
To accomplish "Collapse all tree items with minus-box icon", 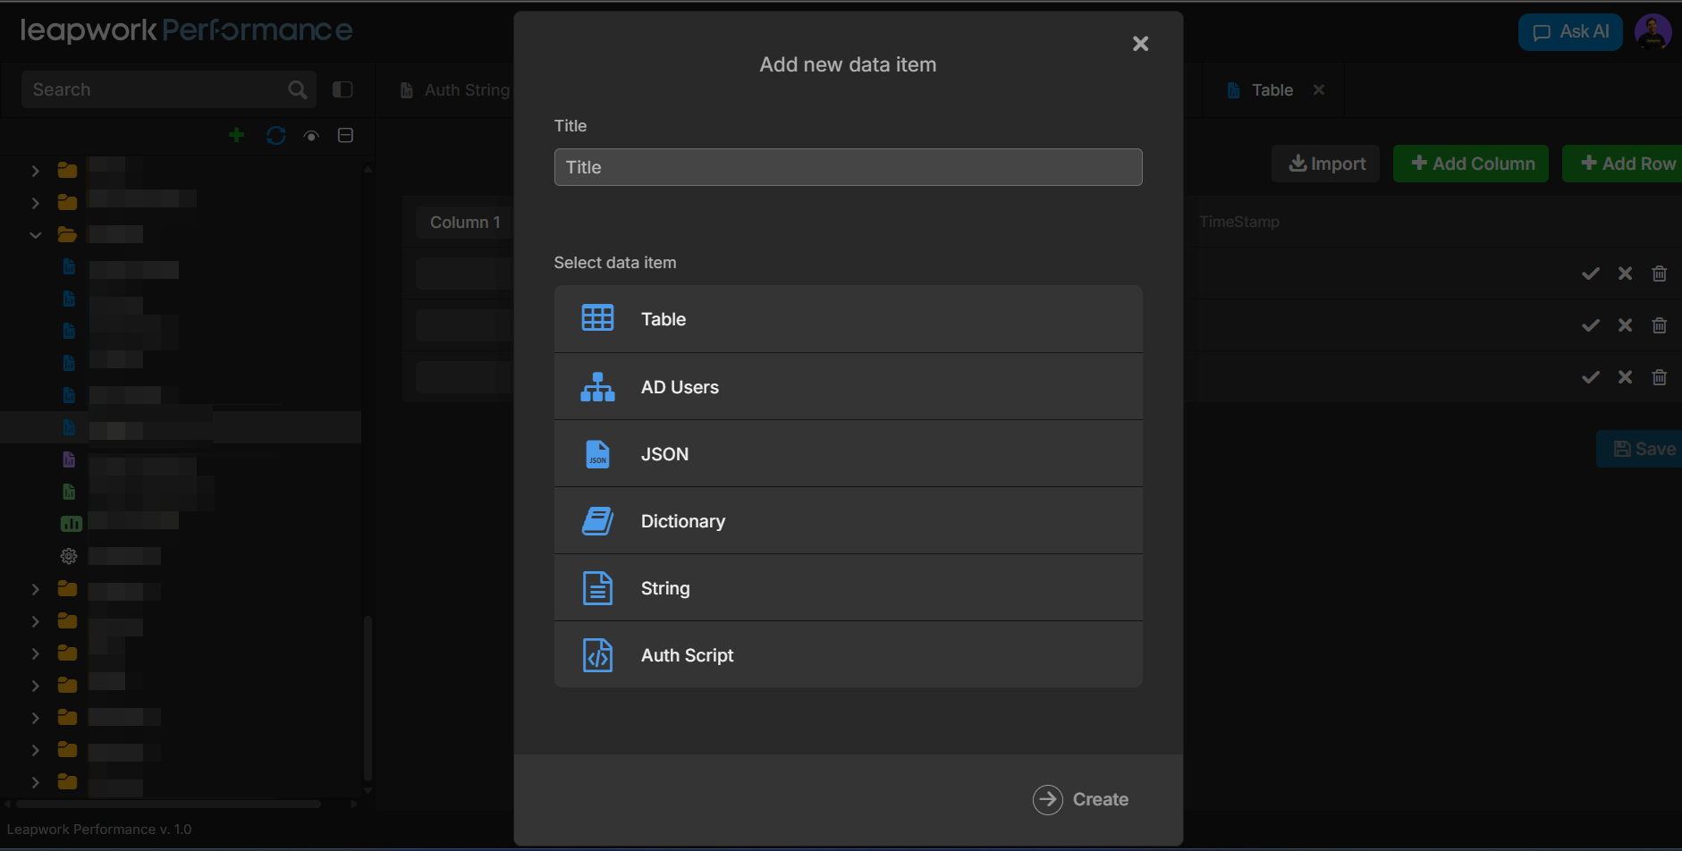I will coord(345,135).
